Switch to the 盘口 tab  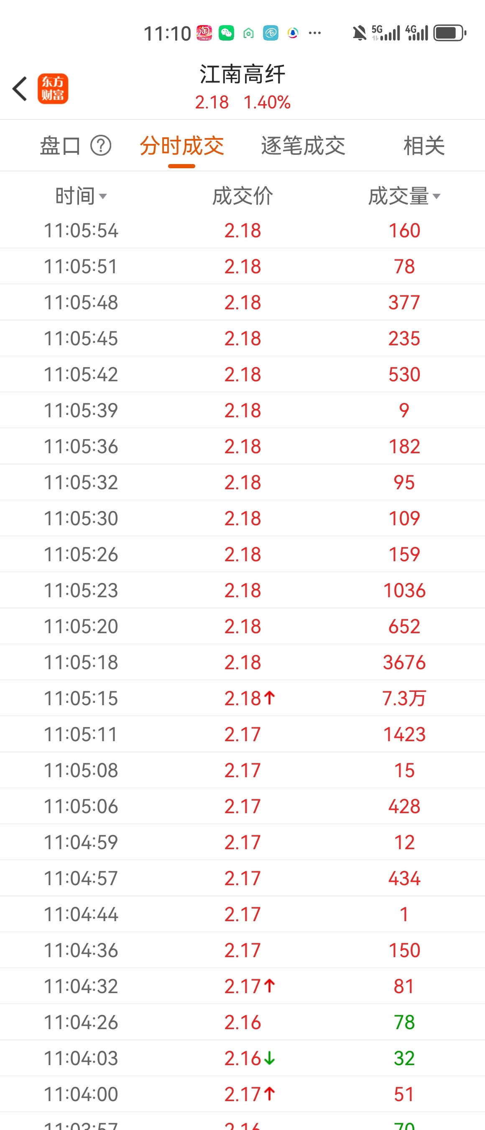coord(60,146)
